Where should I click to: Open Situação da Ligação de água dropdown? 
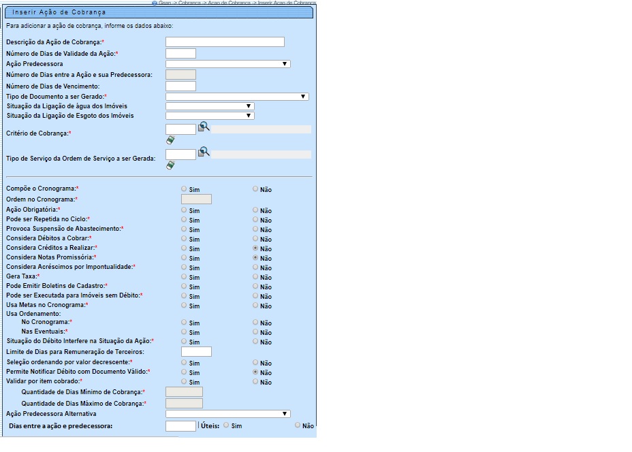pos(210,106)
